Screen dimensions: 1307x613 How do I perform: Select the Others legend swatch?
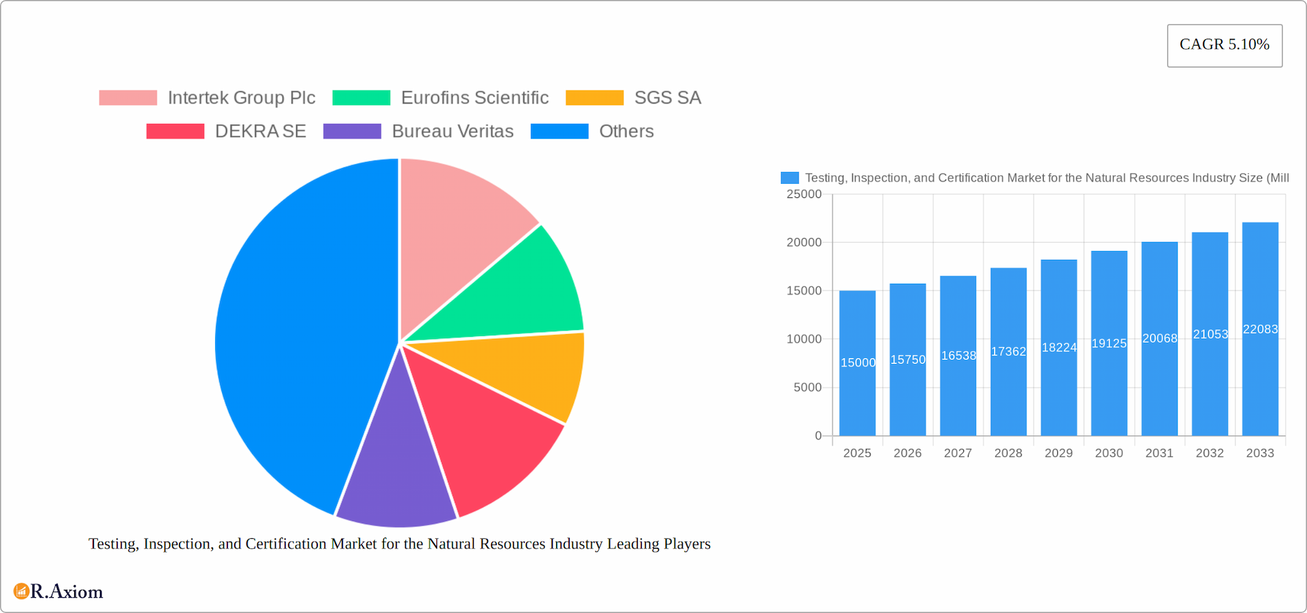click(x=559, y=131)
